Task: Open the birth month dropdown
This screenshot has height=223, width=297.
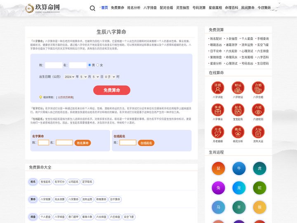Action: 83,77
